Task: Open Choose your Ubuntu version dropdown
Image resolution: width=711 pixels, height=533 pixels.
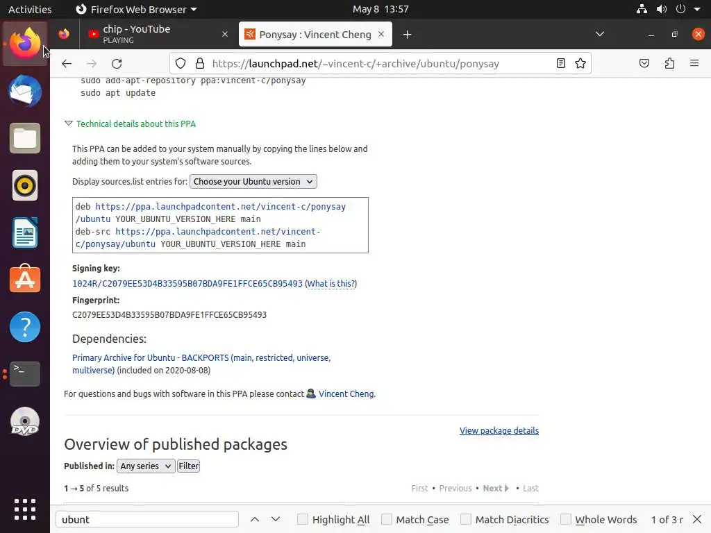Action: pos(253,181)
